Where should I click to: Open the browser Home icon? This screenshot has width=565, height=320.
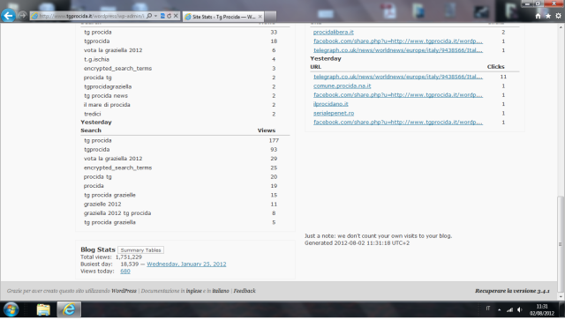click(538, 16)
